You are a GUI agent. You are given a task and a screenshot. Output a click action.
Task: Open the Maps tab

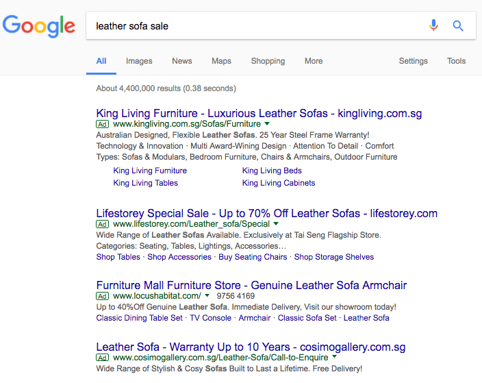pos(221,61)
